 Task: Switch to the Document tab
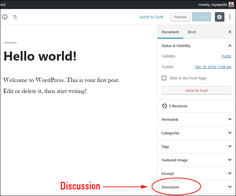170,32
